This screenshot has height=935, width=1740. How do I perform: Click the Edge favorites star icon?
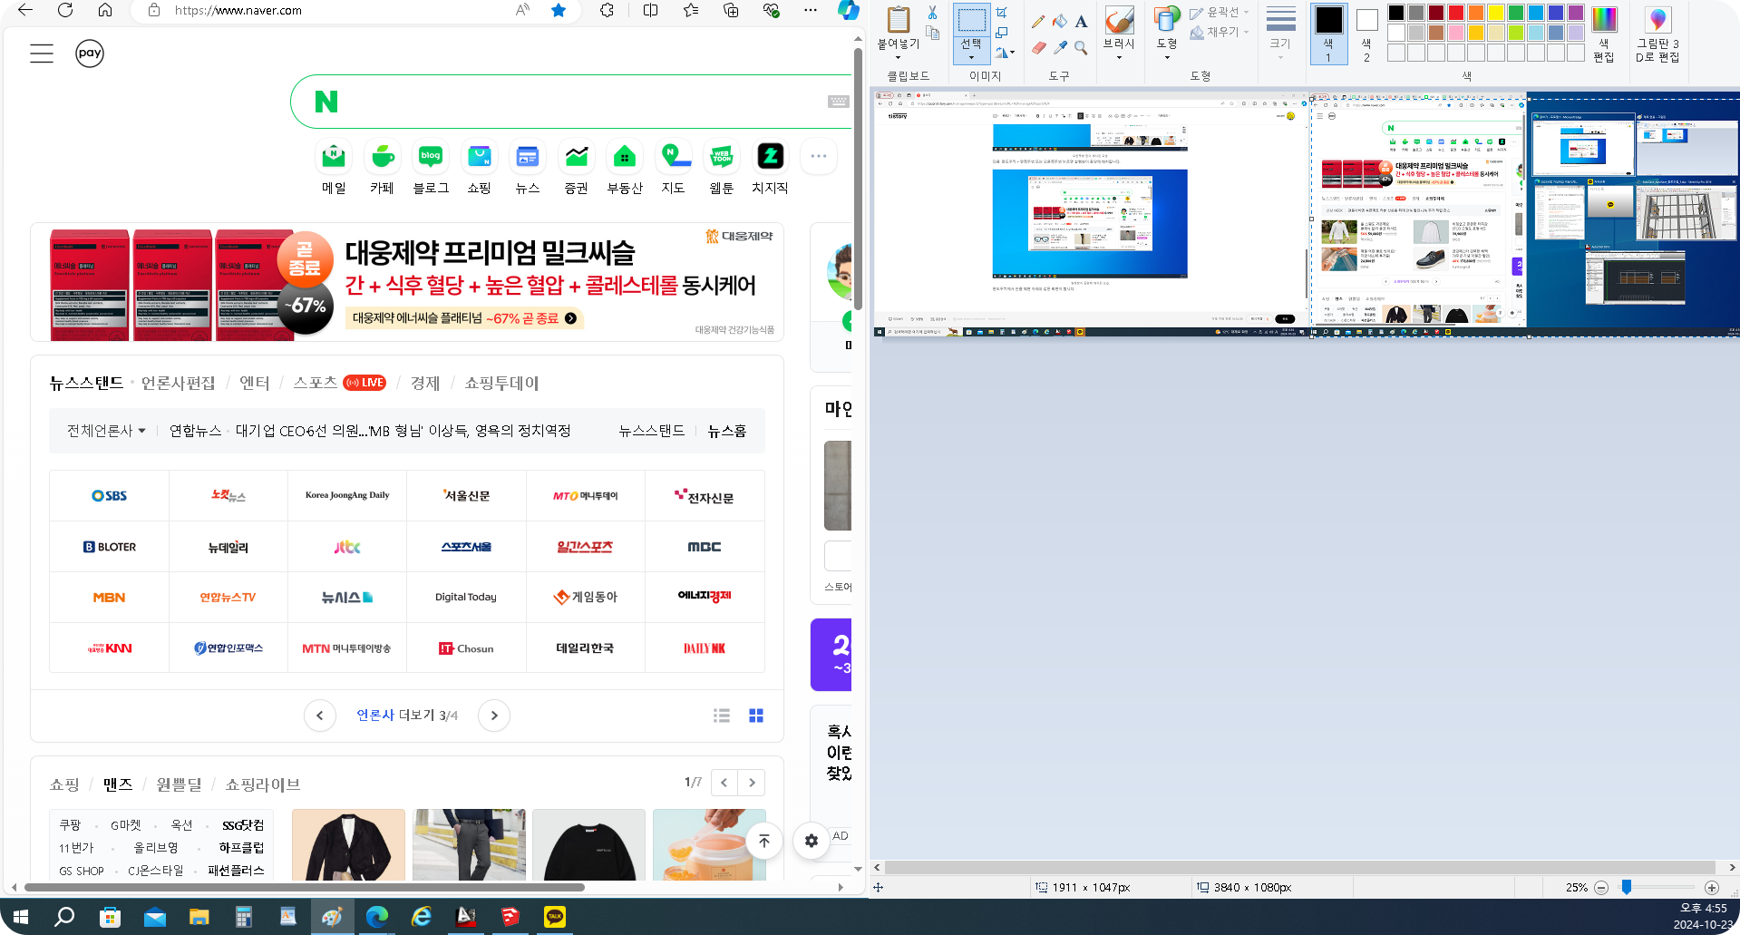click(x=559, y=10)
